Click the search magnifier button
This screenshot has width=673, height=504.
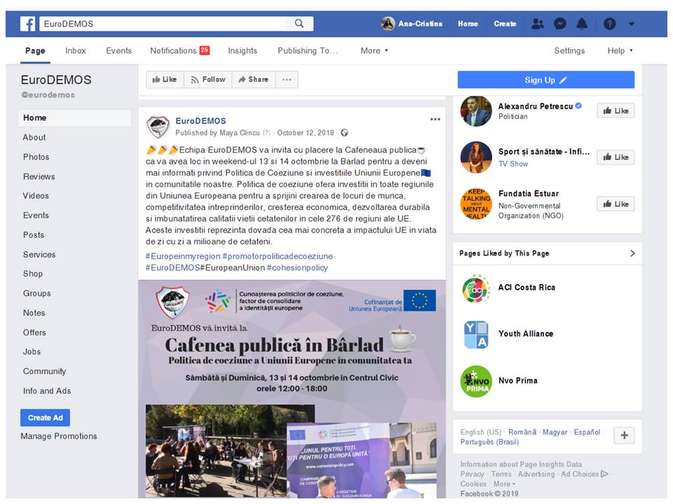(299, 24)
